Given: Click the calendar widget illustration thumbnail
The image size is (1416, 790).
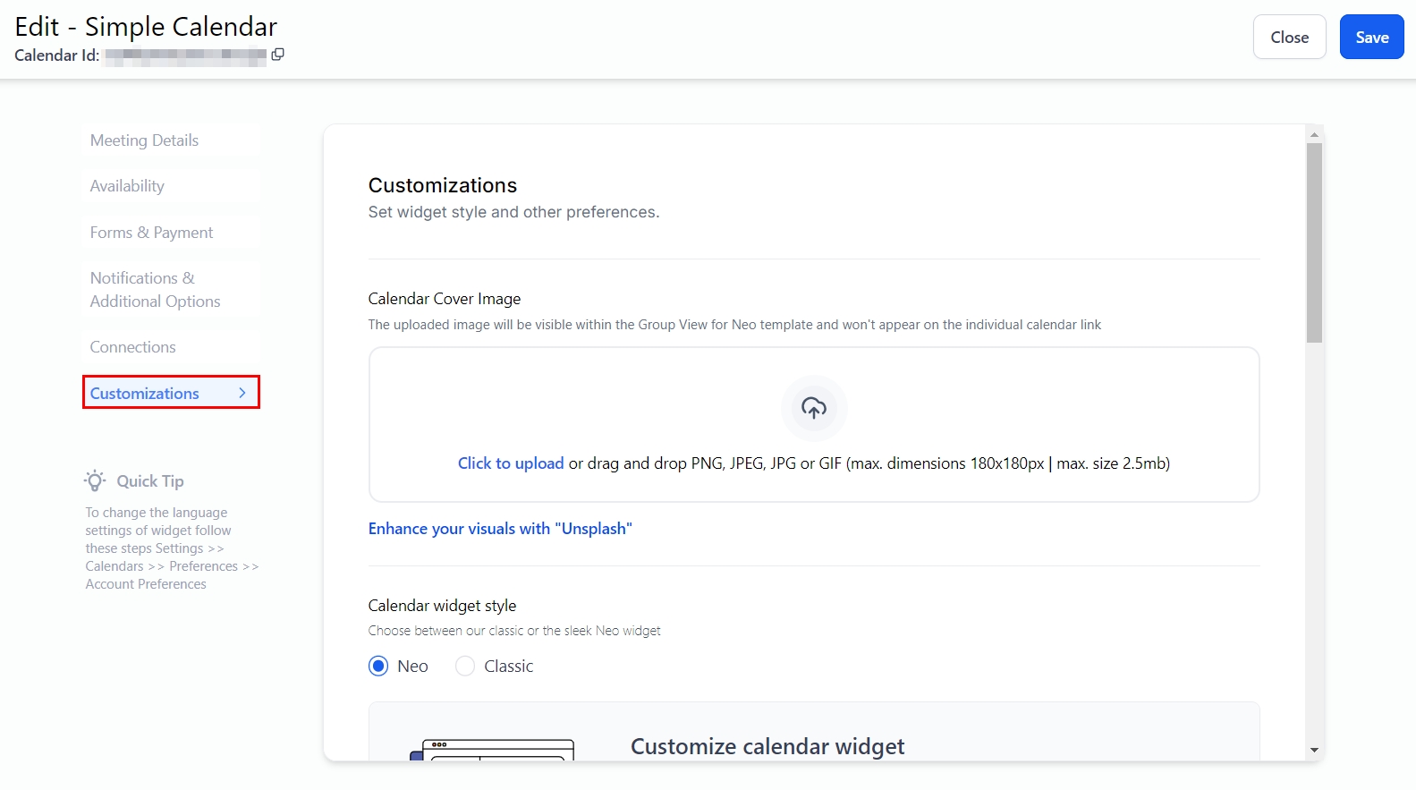Looking at the screenshot, I should point(492,750).
